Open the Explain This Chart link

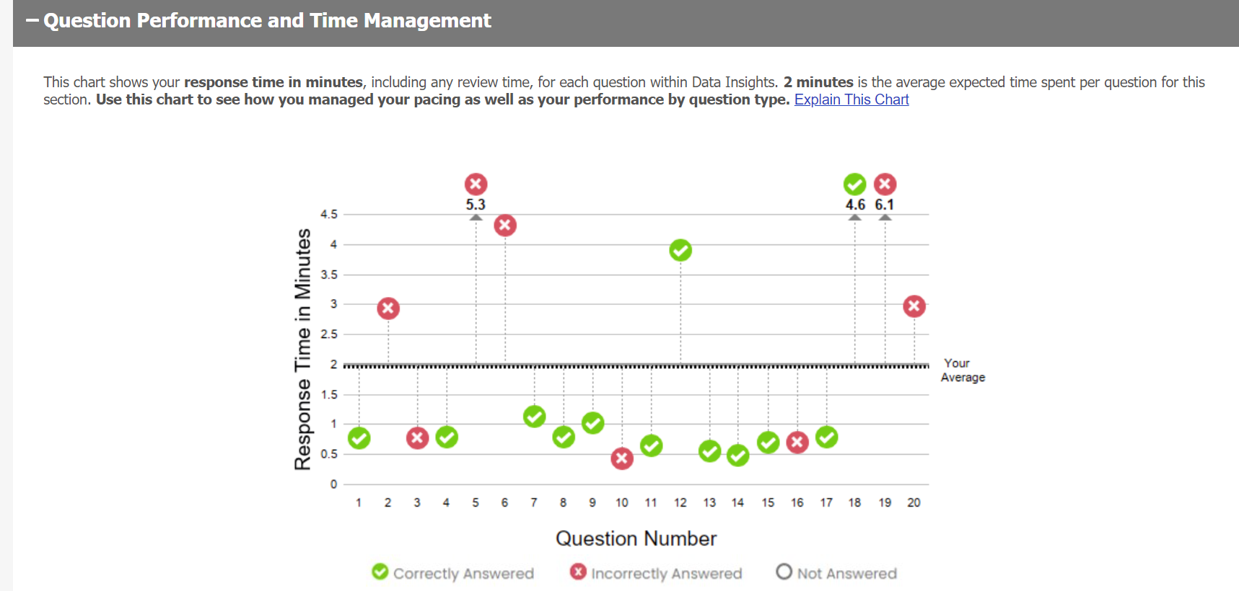(851, 99)
